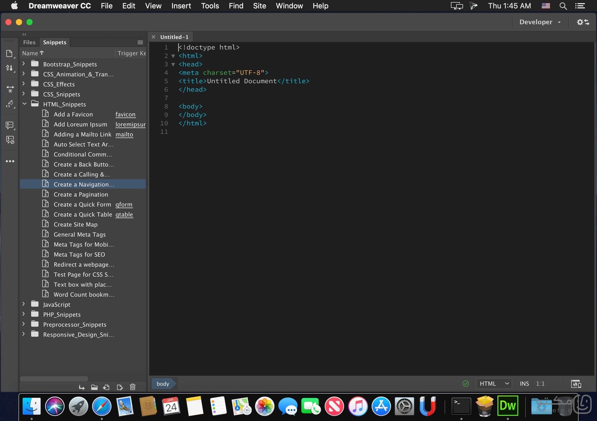Expand the Responsive_Design_Sni… folder
Screen dimensions: 597x421
[x=24, y=334]
